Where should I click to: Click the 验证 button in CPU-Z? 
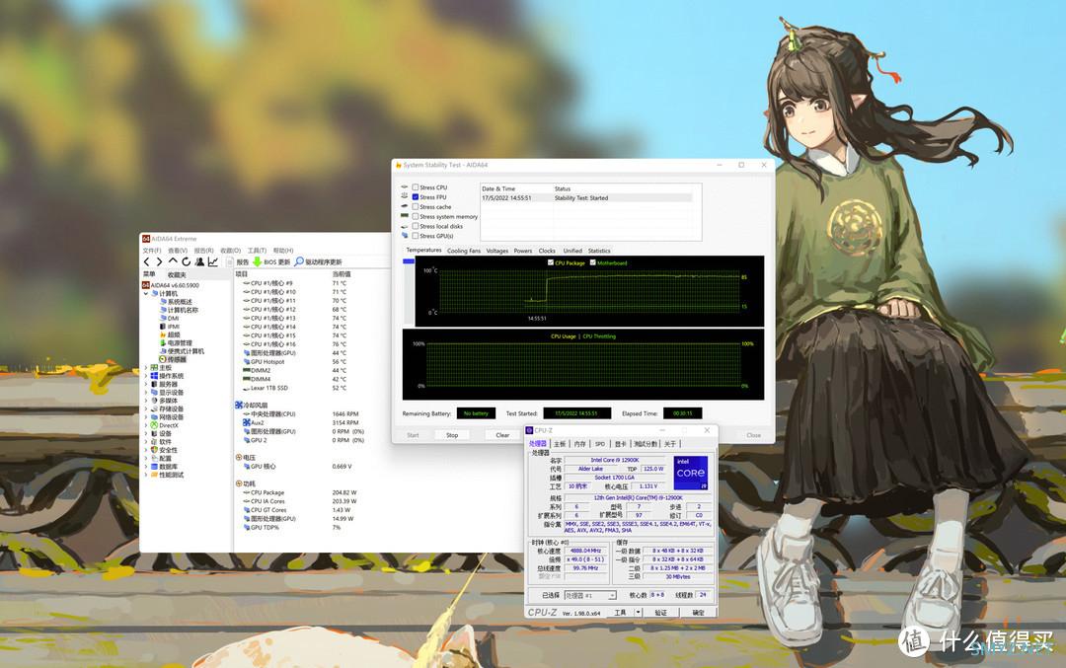click(660, 613)
